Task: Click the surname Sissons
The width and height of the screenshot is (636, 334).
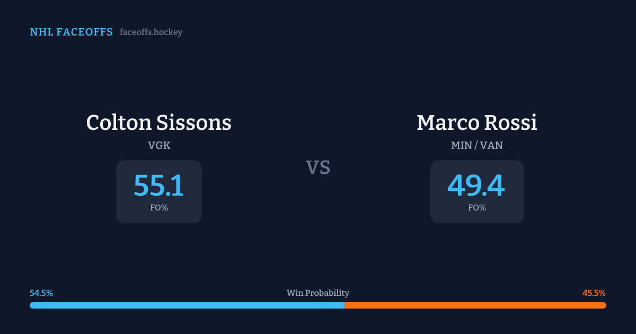Action: coord(193,123)
